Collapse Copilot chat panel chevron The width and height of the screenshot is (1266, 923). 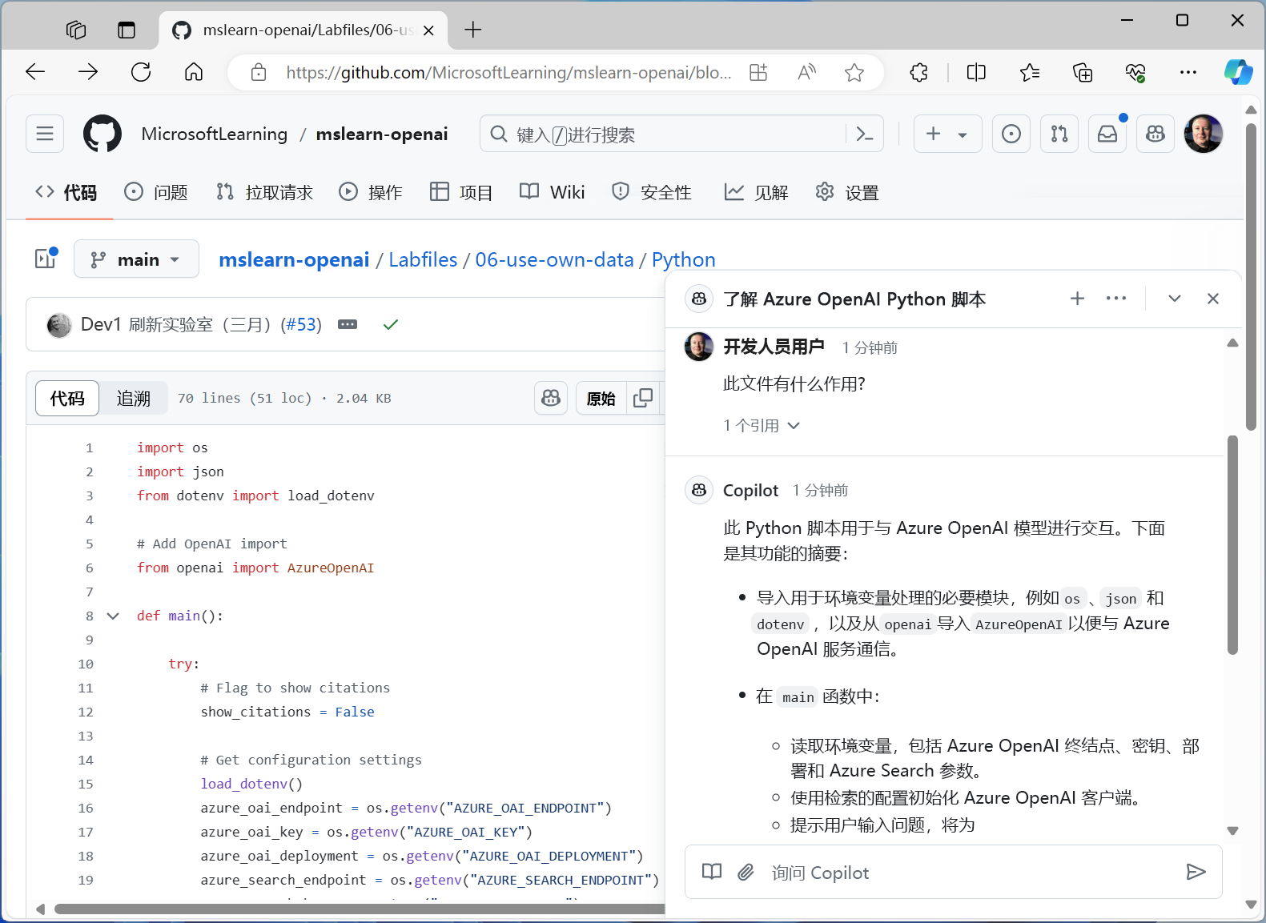pyautogui.click(x=1175, y=299)
